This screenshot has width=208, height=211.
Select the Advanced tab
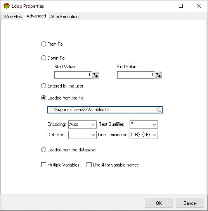[x=36, y=16]
